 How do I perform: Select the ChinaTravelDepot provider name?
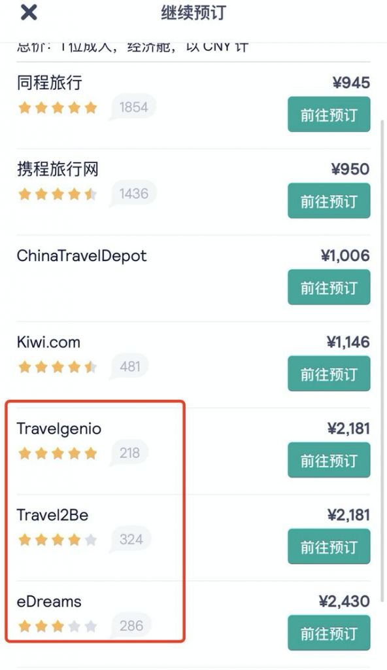click(82, 256)
